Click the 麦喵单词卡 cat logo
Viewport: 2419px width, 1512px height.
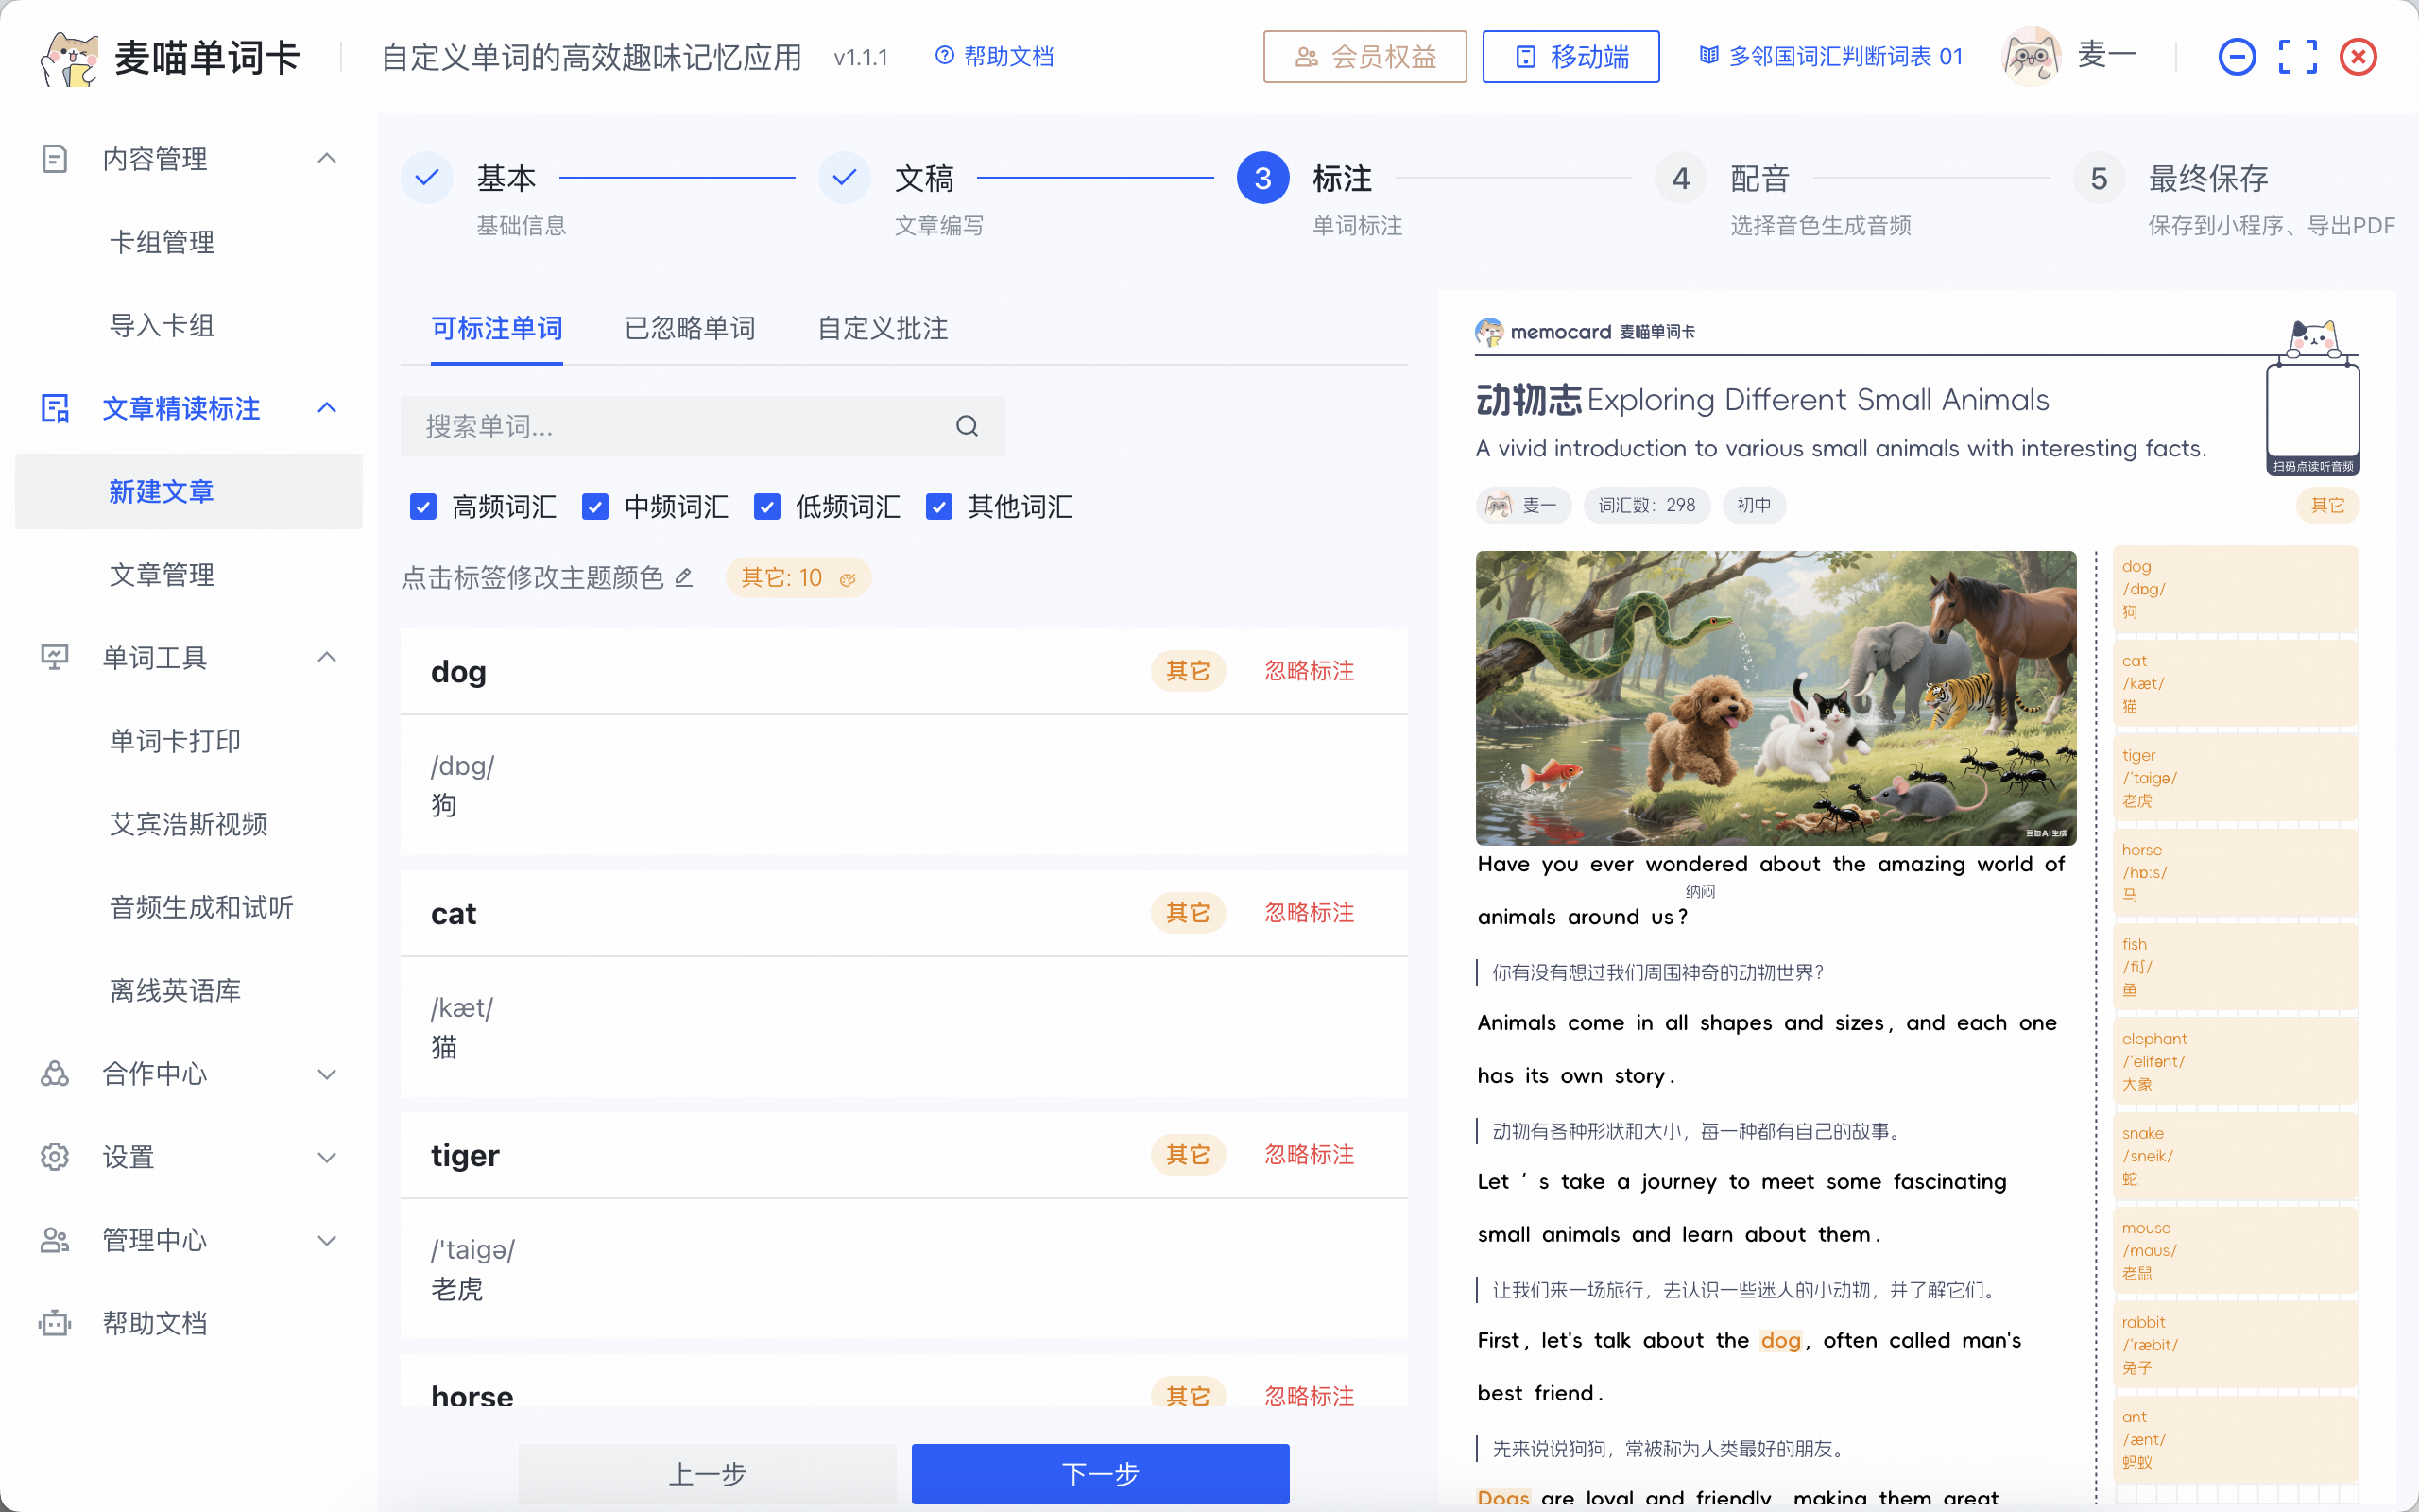click(68, 58)
